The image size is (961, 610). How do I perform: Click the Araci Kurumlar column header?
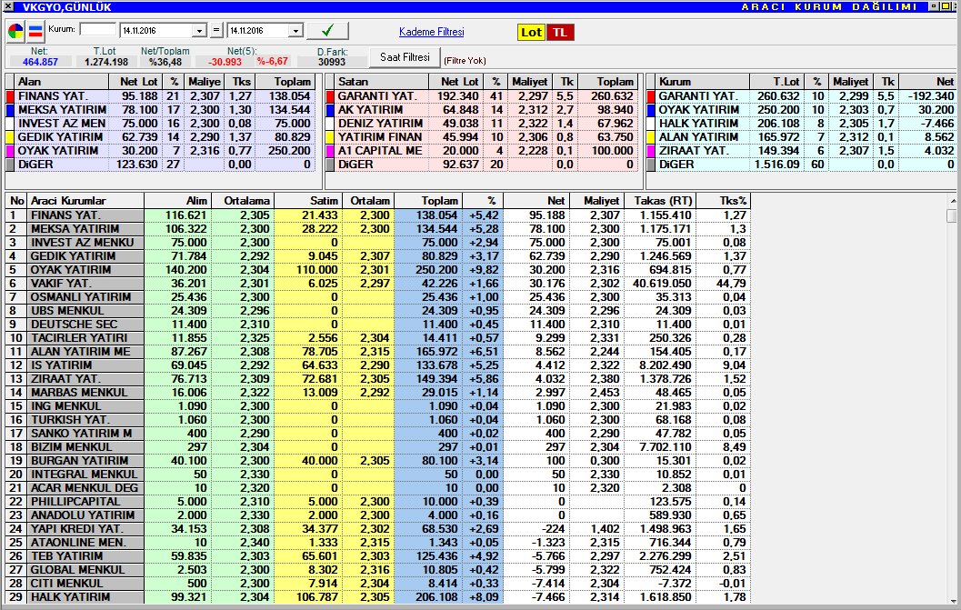(85, 201)
